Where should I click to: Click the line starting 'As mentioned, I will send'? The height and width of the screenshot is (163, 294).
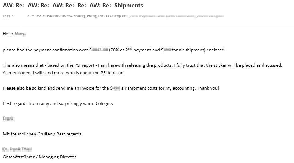point(64,73)
